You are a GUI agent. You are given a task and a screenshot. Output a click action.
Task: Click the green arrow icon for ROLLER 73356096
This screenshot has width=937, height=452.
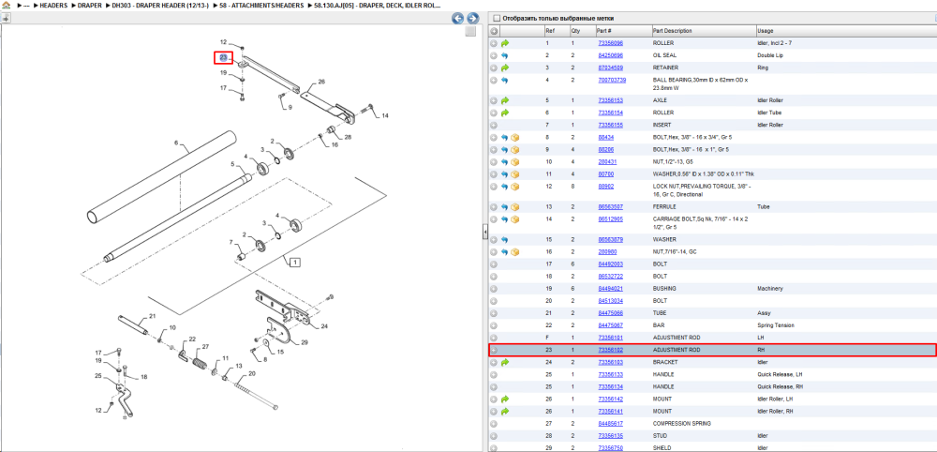point(505,44)
